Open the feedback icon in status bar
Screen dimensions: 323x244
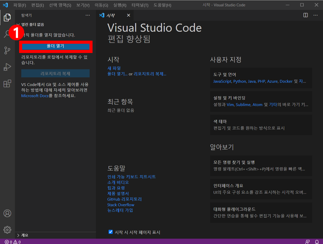[307, 242]
